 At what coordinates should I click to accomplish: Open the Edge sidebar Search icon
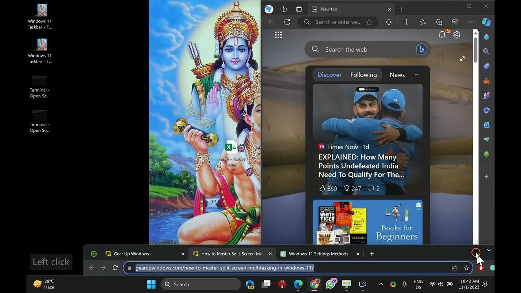pos(486,51)
